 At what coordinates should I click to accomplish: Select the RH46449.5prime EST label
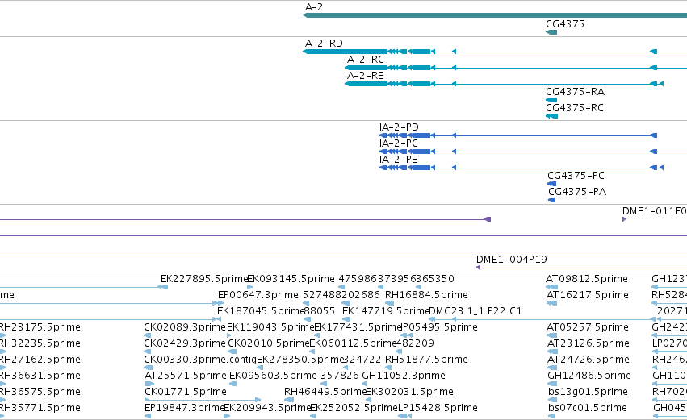(325, 393)
